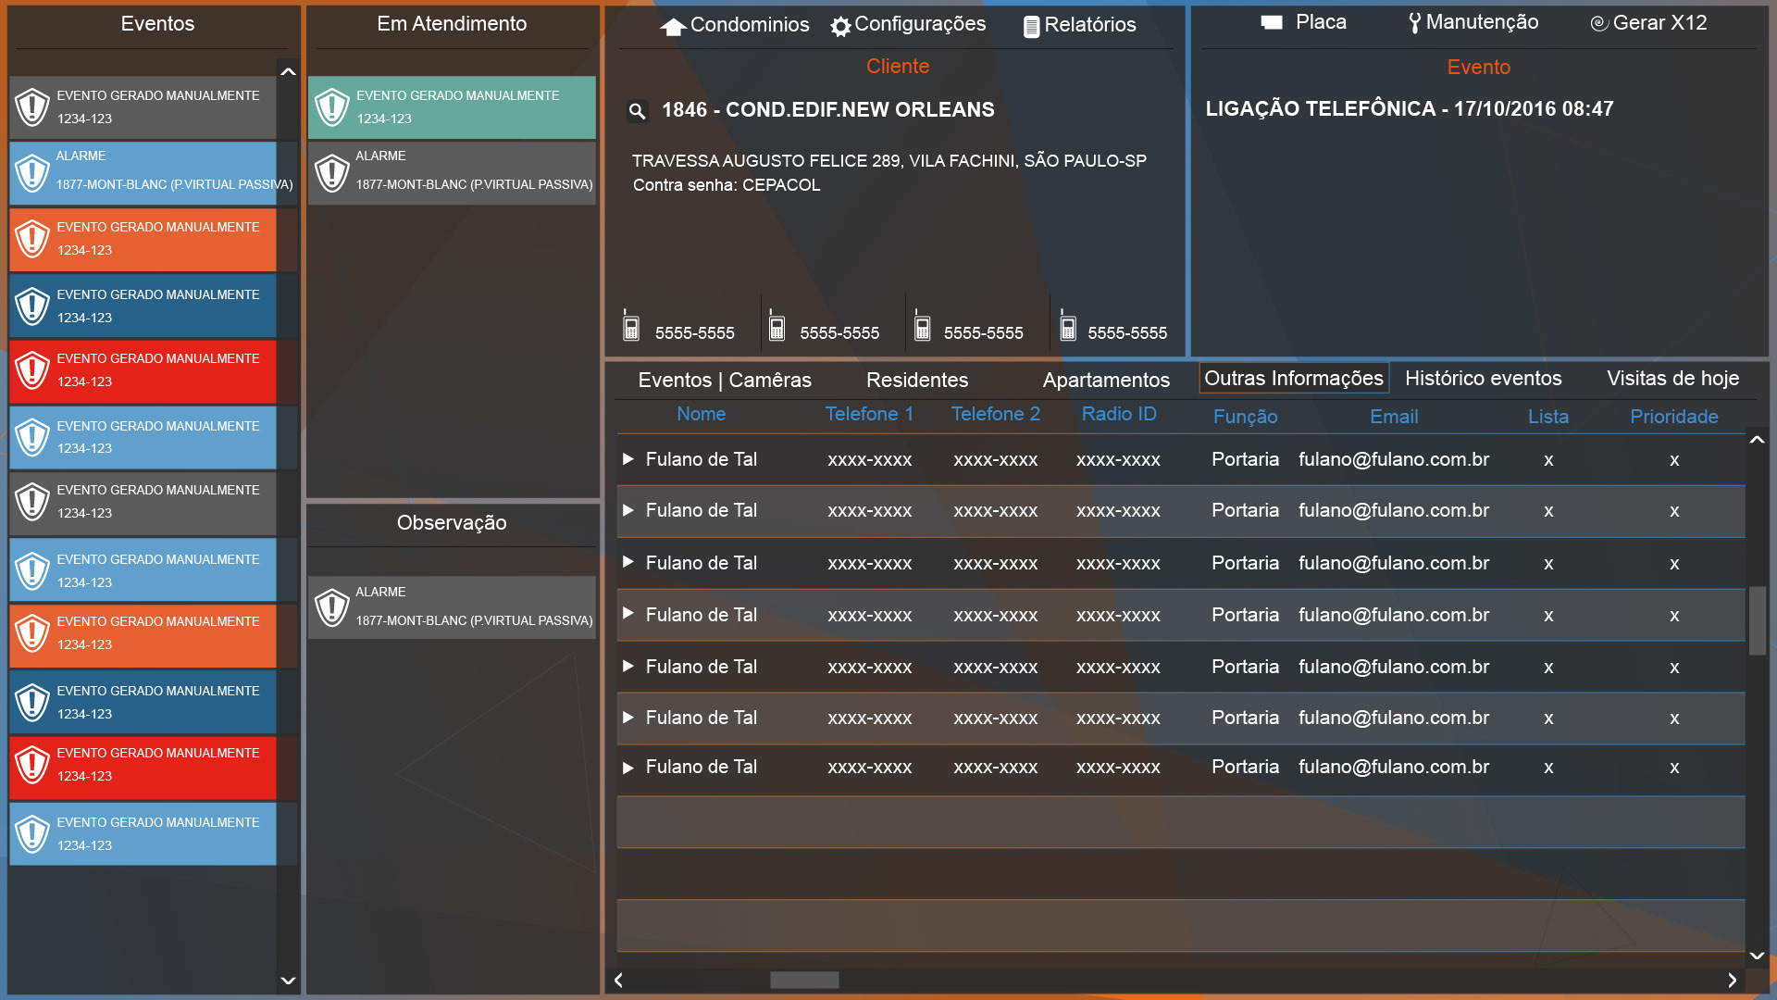Click table horizontal scroll left arrow
Image resolution: width=1777 pixels, height=1000 pixels.
click(618, 980)
